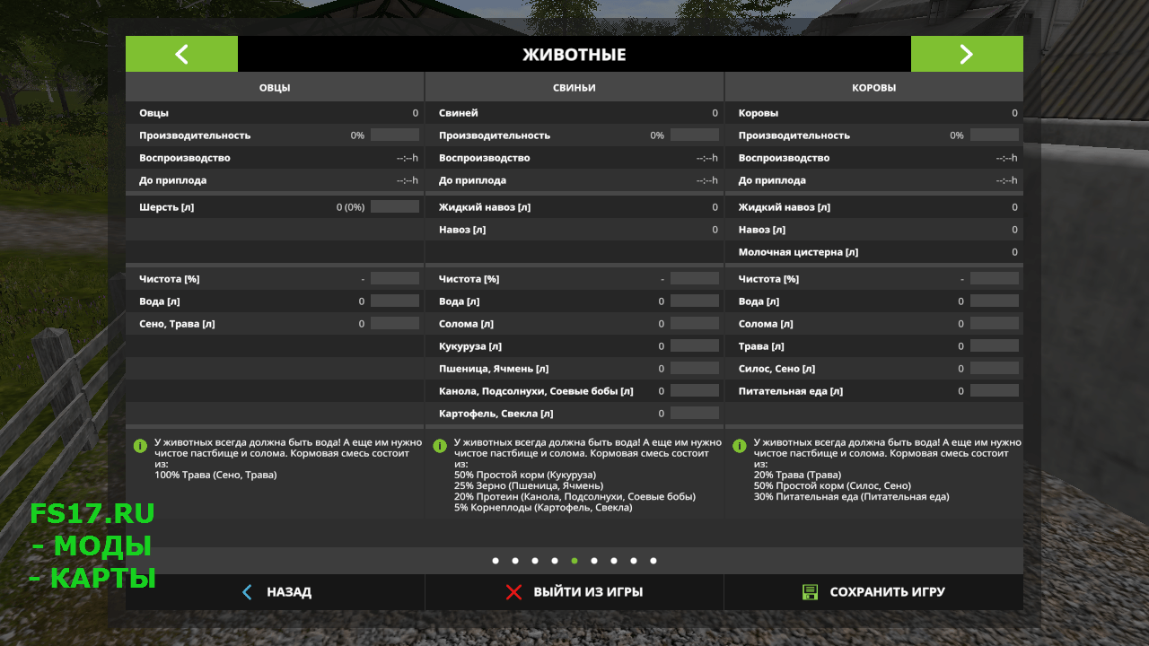Click the Коровы count row
This screenshot has height=646, width=1149.
(873, 113)
